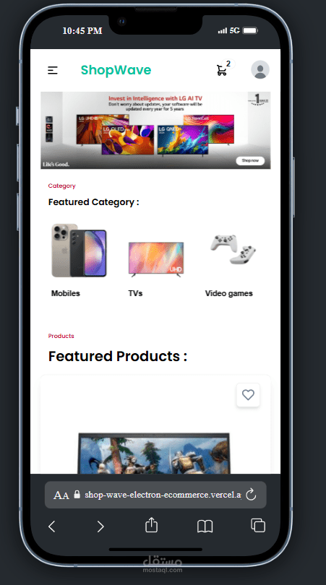Open the browser tabs overview icon
This screenshot has height=585, width=326.
coord(258,525)
